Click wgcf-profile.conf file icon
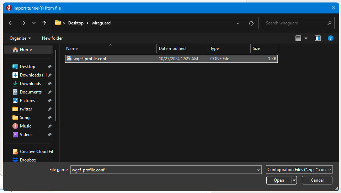Screen dimensions: 341x193 point(69,58)
